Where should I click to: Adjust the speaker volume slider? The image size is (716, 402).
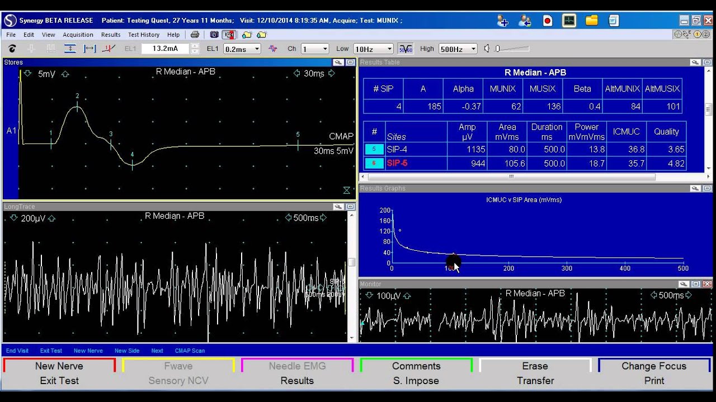(512, 49)
